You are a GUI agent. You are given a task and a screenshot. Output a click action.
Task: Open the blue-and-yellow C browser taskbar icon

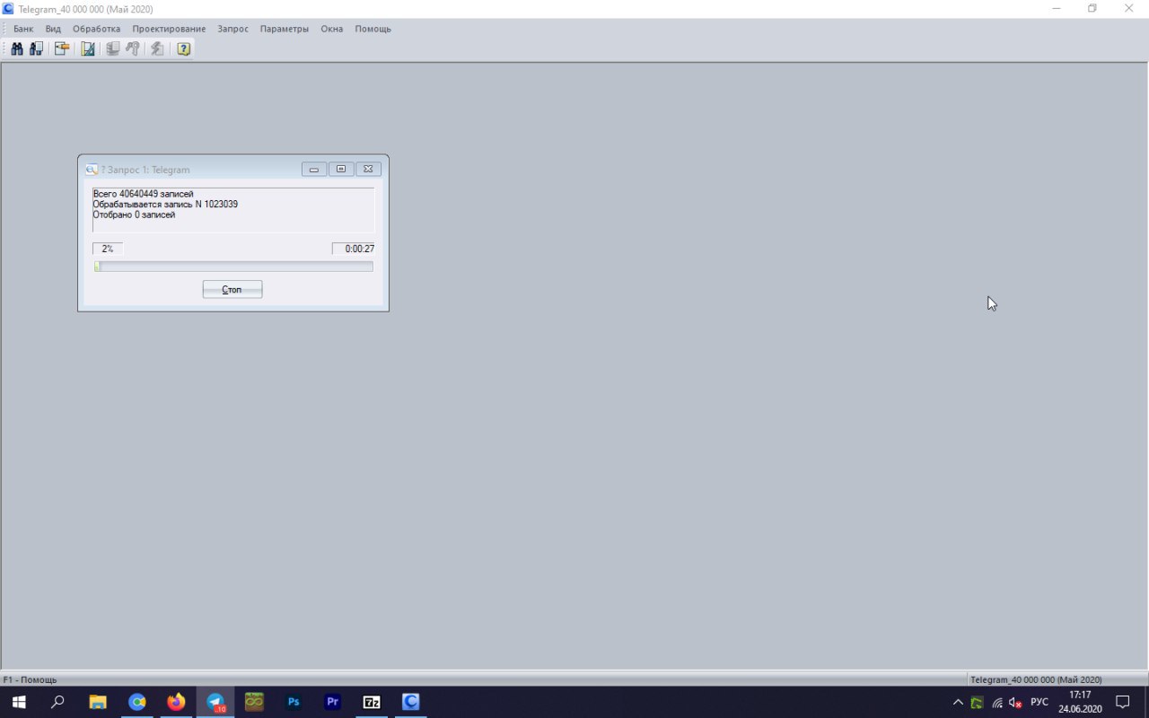click(137, 702)
